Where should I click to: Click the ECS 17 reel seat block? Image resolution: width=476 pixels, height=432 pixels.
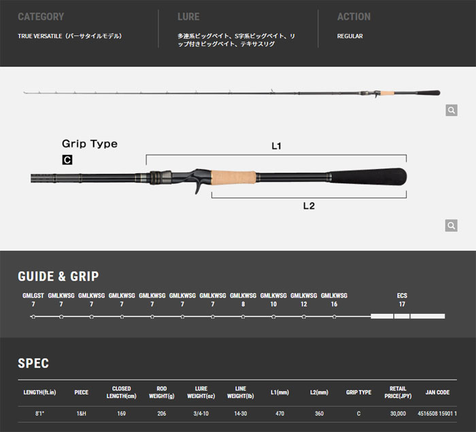402,317
